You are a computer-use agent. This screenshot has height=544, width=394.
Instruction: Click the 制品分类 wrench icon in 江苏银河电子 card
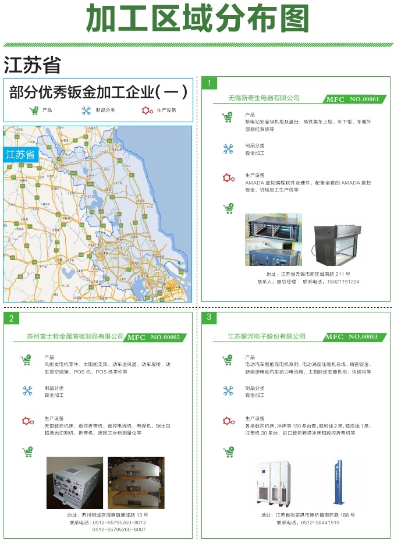pos(228,391)
